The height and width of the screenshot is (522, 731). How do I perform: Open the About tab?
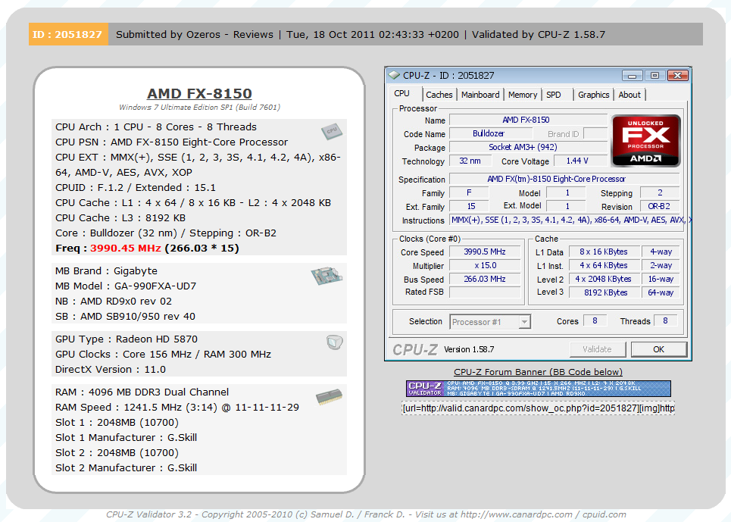click(x=629, y=95)
